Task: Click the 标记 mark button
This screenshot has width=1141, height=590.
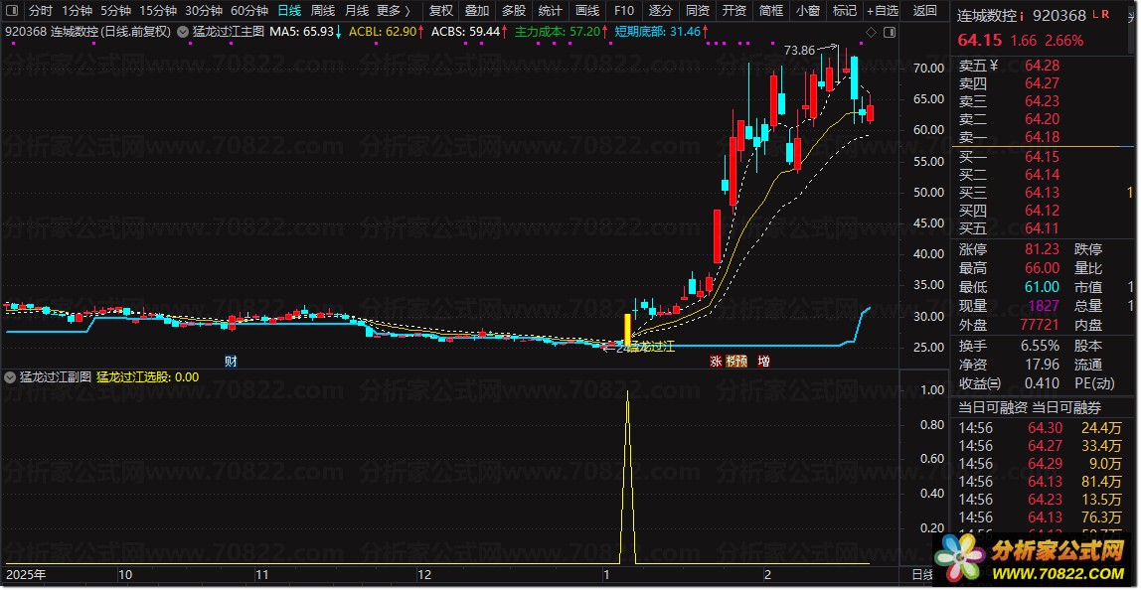Action: pos(844,11)
